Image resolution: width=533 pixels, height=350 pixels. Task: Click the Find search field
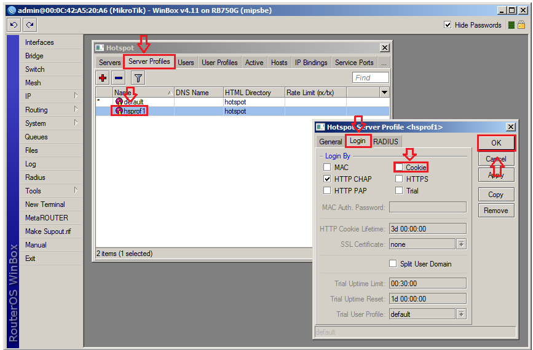tap(371, 77)
